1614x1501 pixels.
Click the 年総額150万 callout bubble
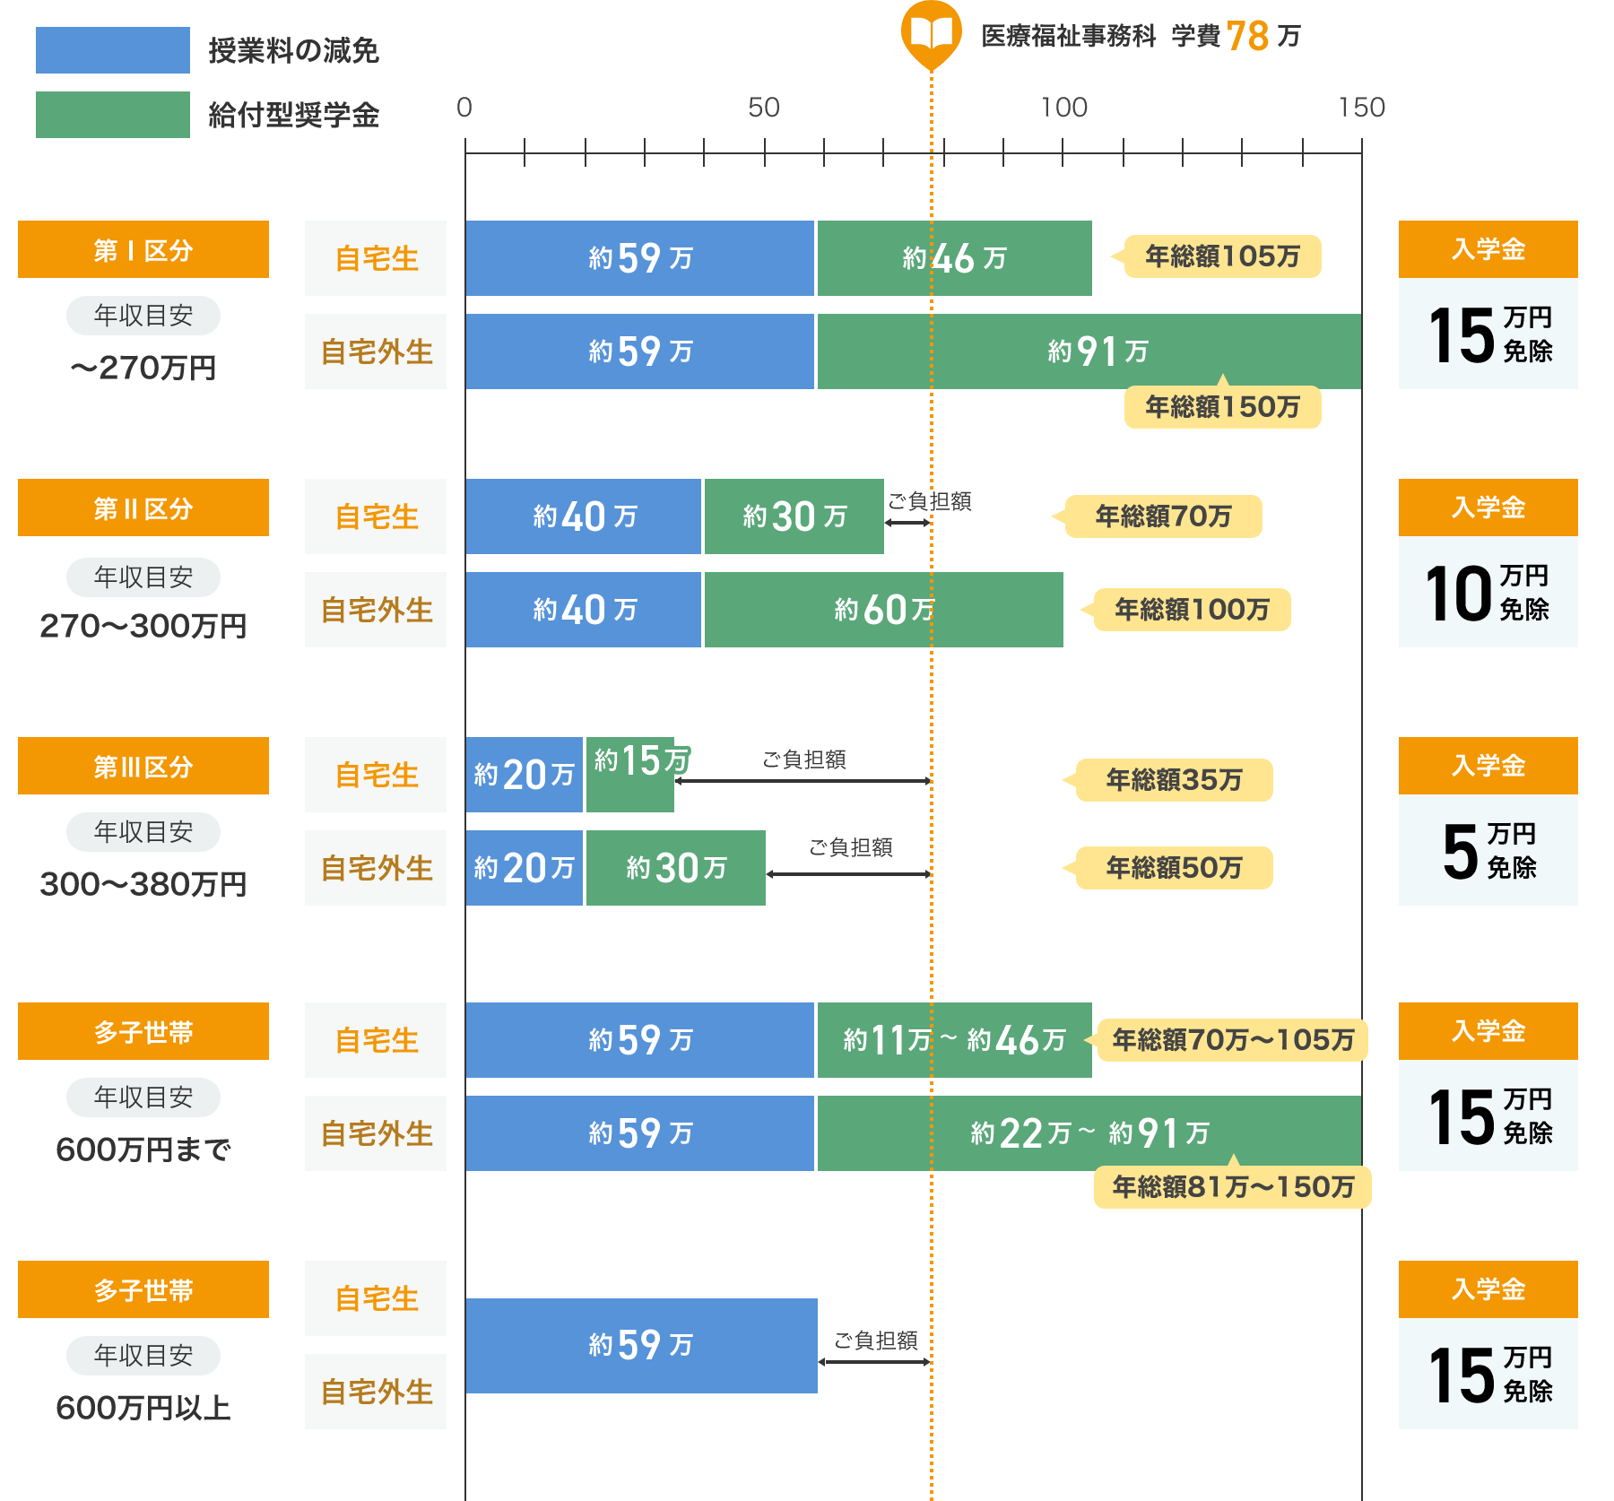tap(1221, 407)
